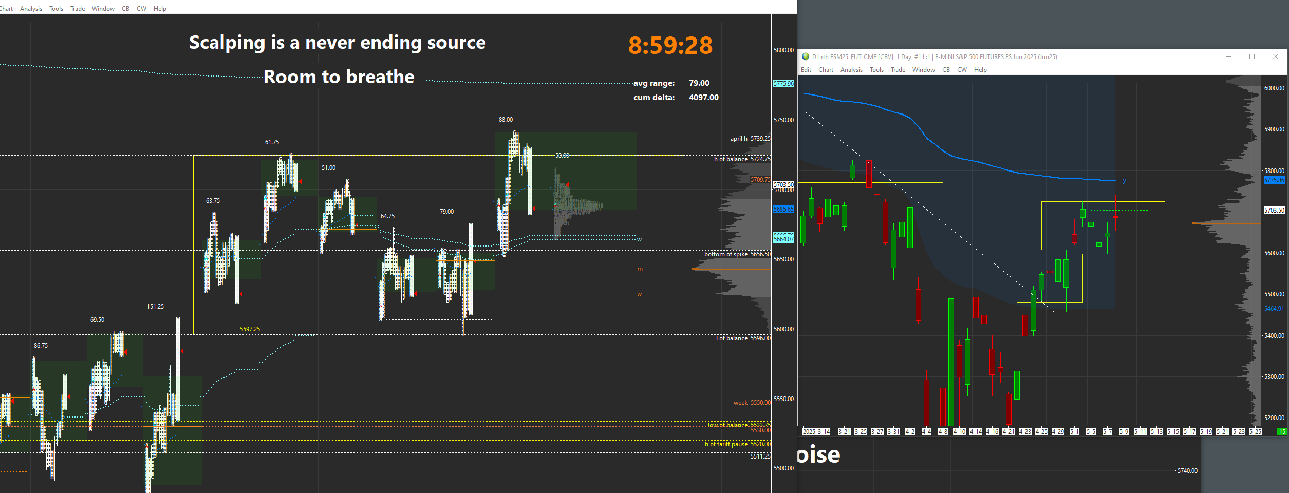Viewport: 1289px width, 493px height.
Task: Click the 61.75 range label
Action: 272,142
